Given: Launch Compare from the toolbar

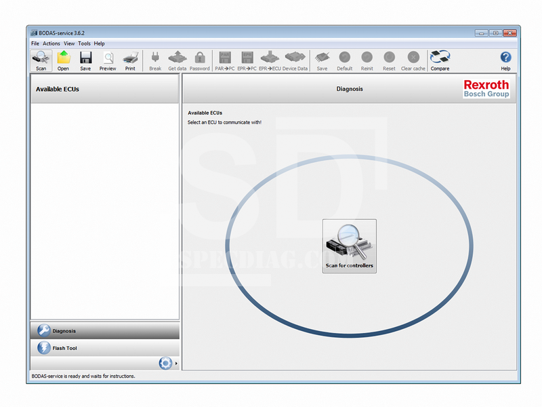Looking at the screenshot, I should pyautogui.click(x=440, y=60).
